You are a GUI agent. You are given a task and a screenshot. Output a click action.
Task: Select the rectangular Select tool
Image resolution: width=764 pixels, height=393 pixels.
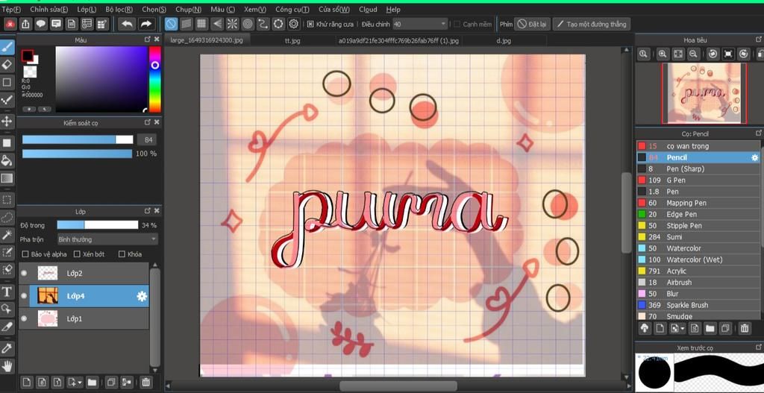tap(7, 199)
